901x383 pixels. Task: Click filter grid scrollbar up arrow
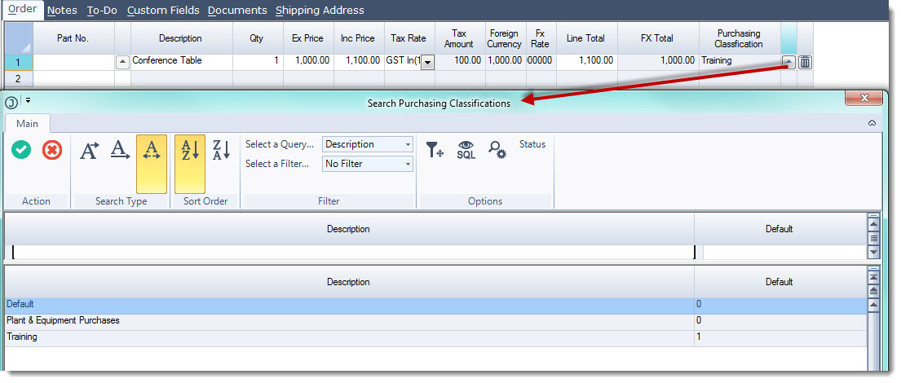pos(874,224)
